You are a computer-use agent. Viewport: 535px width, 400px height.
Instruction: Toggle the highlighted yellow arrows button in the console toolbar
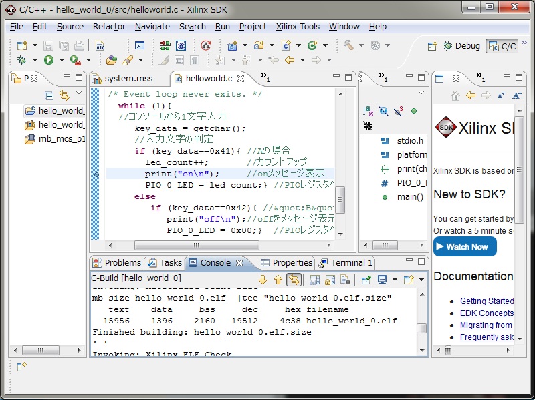coord(294,280)
